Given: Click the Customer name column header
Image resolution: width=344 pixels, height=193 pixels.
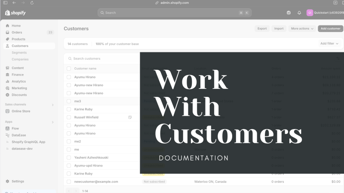Looking at the screenshot, I should [x=85, y=69].
